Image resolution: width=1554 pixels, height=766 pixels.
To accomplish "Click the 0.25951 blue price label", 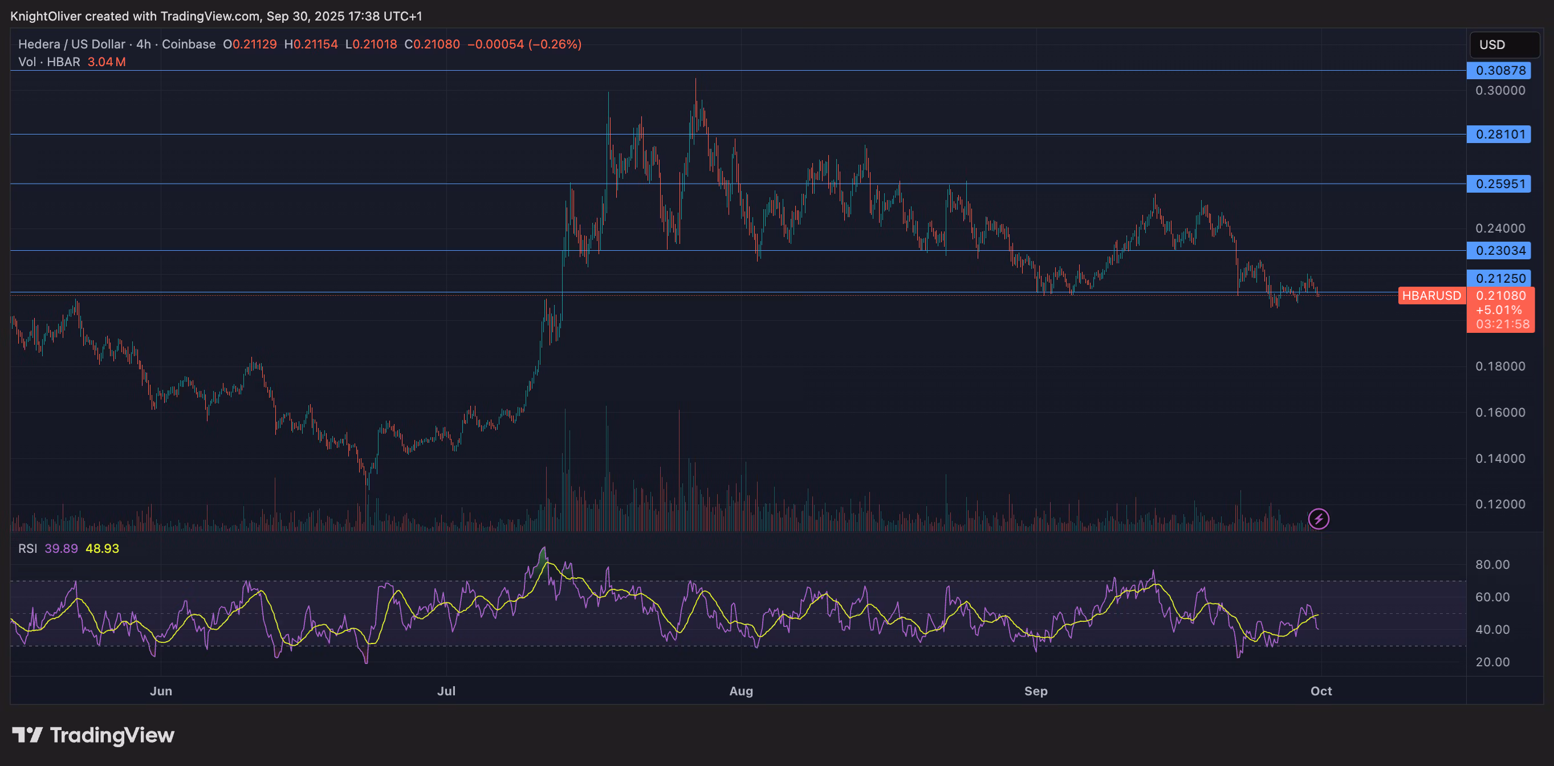I will [1499, 184].
